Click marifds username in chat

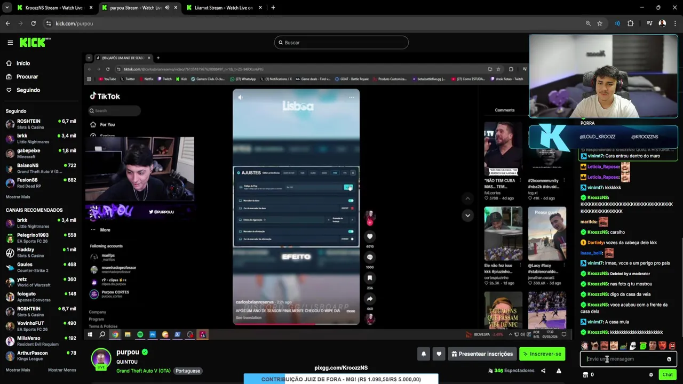(589, 222)
